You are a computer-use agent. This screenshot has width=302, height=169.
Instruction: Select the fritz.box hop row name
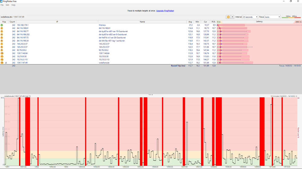pos(103,25)
